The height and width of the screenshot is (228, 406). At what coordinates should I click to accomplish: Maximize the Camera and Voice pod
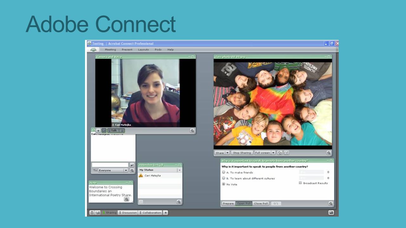(193, 57)
